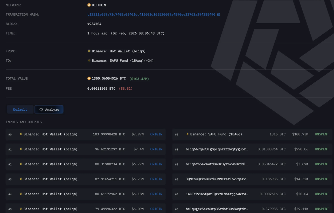Click block number #934704

(94, 24)
